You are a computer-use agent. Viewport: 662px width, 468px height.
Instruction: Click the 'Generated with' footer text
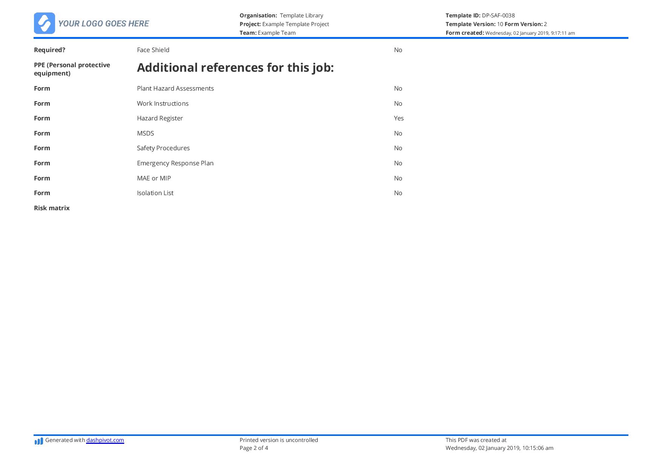tap(65, 440)
